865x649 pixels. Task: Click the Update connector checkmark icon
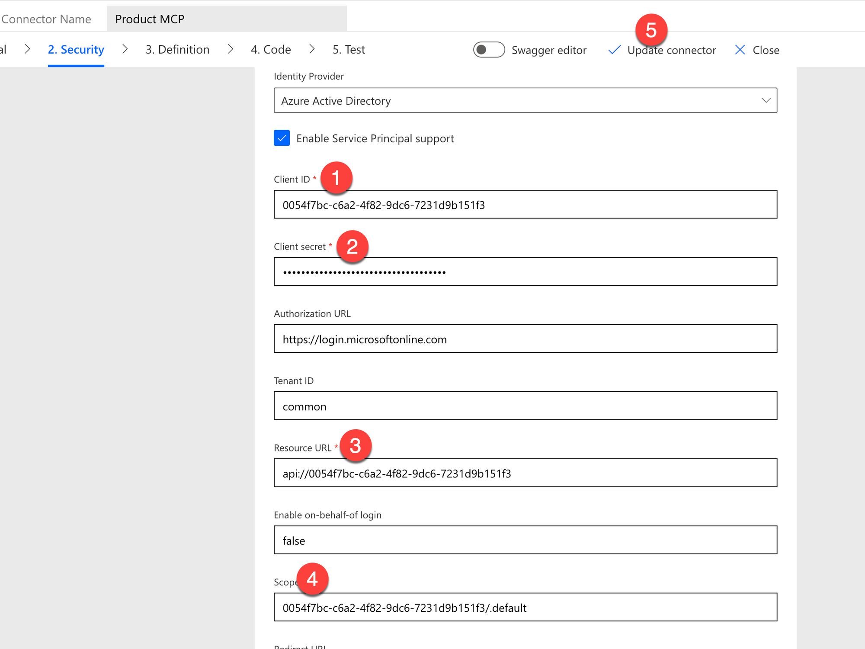coord(614,50)
